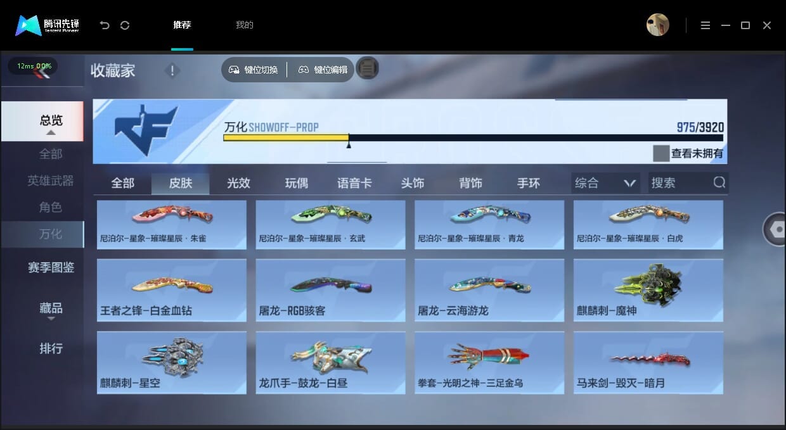Screen dimensions: 786x430
Task: Open 角色 in the sidebar
Action: (x=51, y=207)
